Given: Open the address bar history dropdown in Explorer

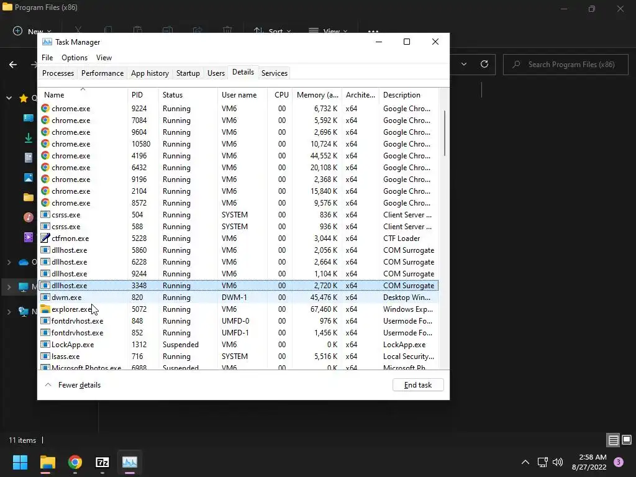Looking at the screenshot, I should pos(464,64).
